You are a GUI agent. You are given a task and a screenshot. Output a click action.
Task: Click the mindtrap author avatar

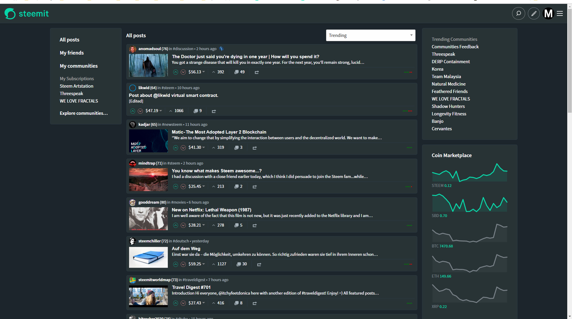click(x=133, y=163)
